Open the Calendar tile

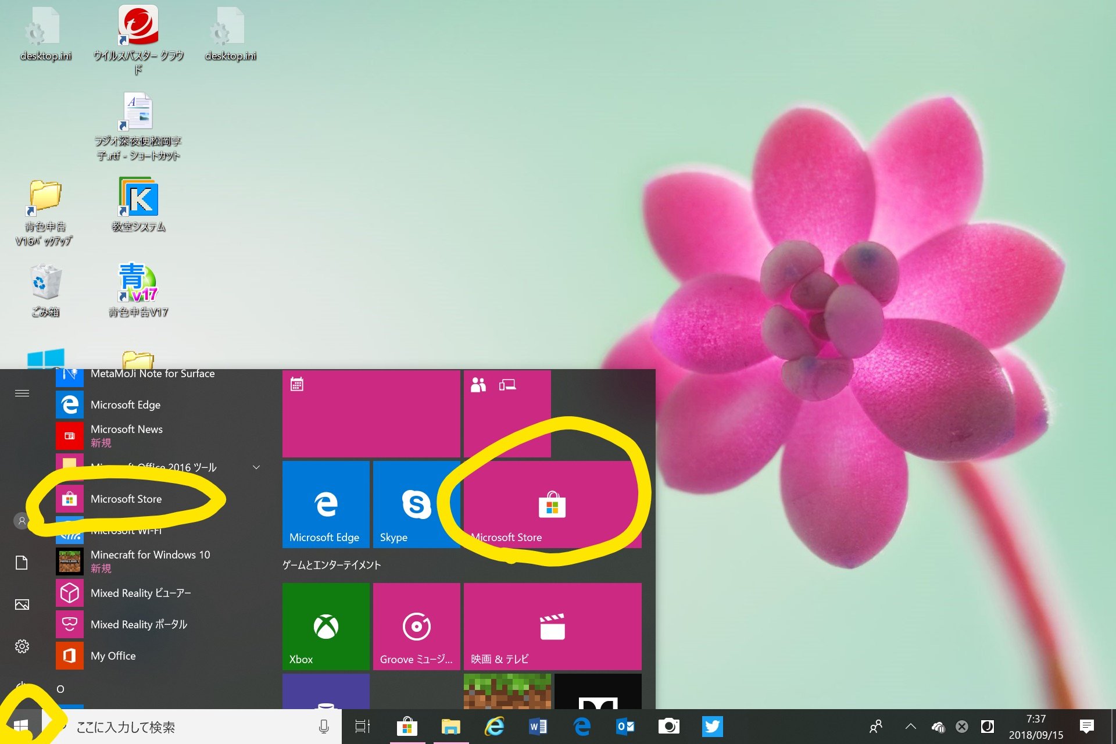tap(371, 414)
